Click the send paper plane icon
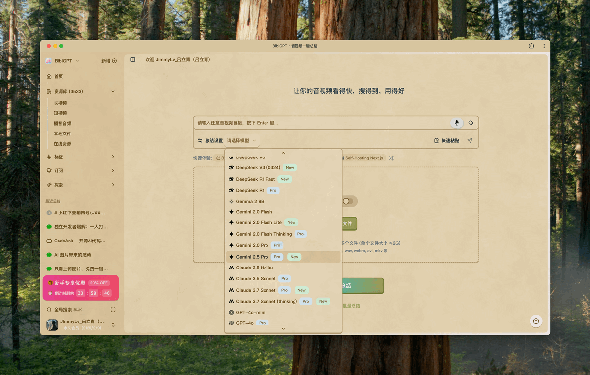This screenshot has height=375, width=590. click(x=470, y=141)
